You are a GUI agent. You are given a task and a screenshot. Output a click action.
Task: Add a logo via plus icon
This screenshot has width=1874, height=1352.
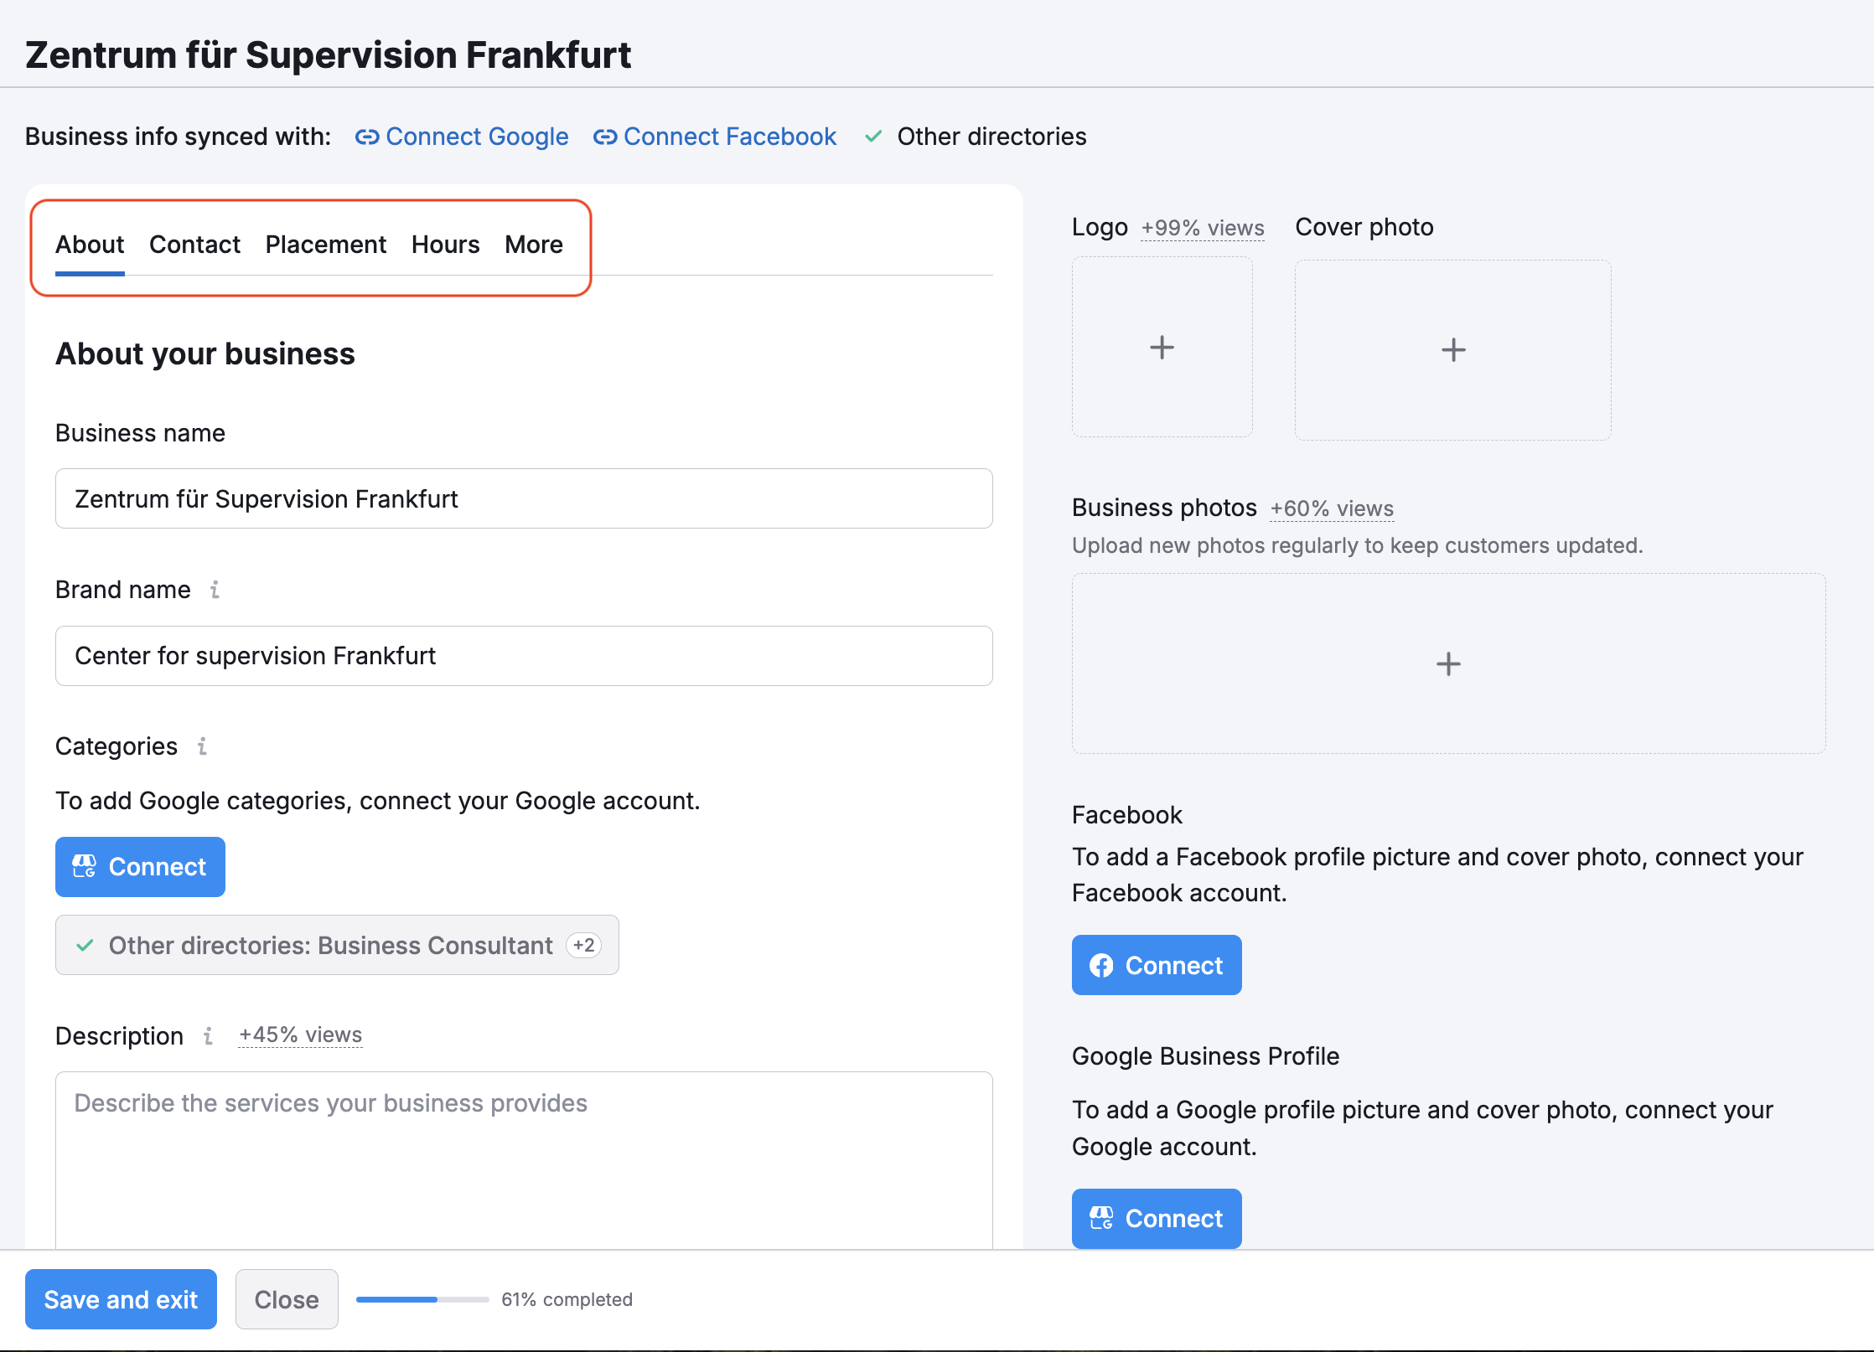pyautogui.click(x=1162, y=348)
